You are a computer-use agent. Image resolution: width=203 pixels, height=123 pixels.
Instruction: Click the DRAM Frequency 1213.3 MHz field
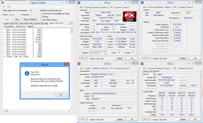coord(177,24)
